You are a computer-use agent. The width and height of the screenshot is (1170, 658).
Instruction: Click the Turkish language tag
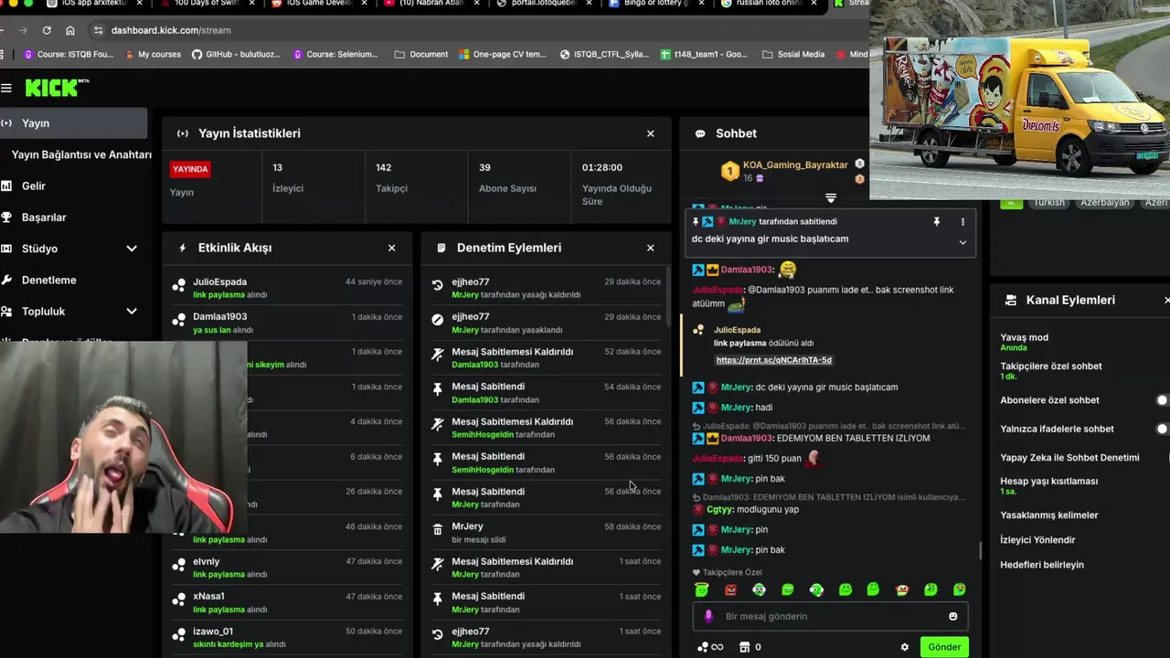pyautogui.click(x=1048, y=202)
